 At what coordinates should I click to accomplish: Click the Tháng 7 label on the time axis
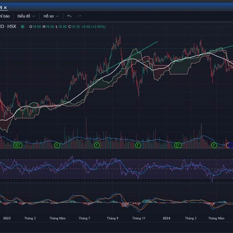(84, 218)
